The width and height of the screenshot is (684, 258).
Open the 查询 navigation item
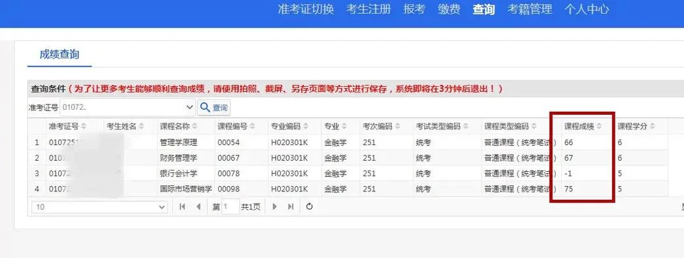coord(484,9)
